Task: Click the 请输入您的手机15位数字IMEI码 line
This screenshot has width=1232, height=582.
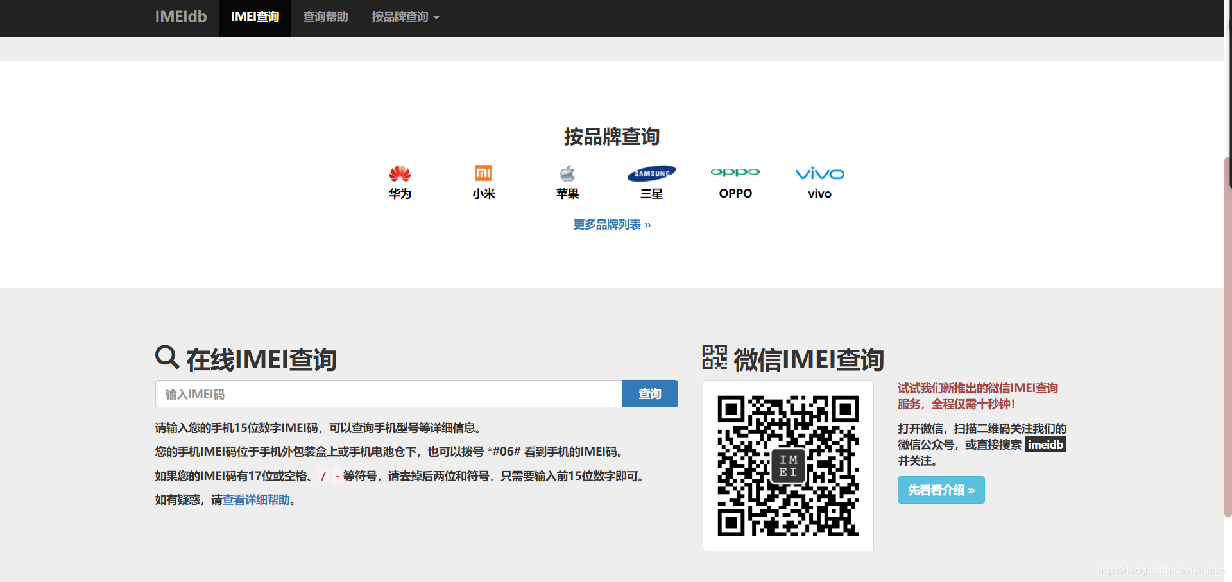Action: point(319,428)
